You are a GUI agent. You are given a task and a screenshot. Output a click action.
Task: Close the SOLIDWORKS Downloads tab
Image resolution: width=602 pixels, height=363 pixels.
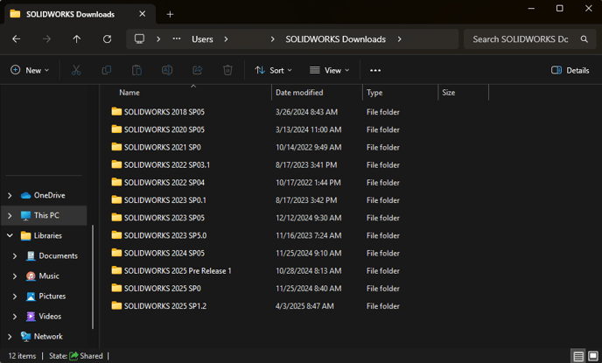coord(142,14)
